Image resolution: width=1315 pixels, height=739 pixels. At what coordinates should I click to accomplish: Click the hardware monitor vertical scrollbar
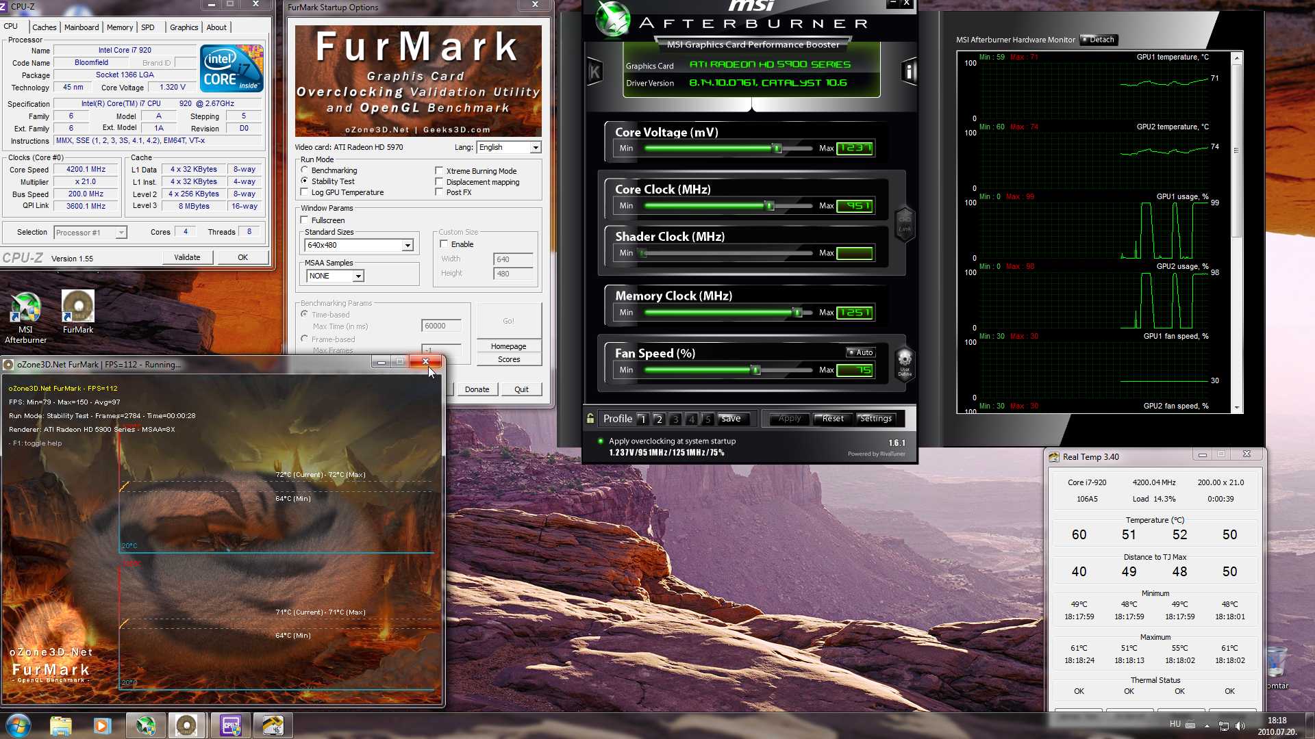(1236, 233)
